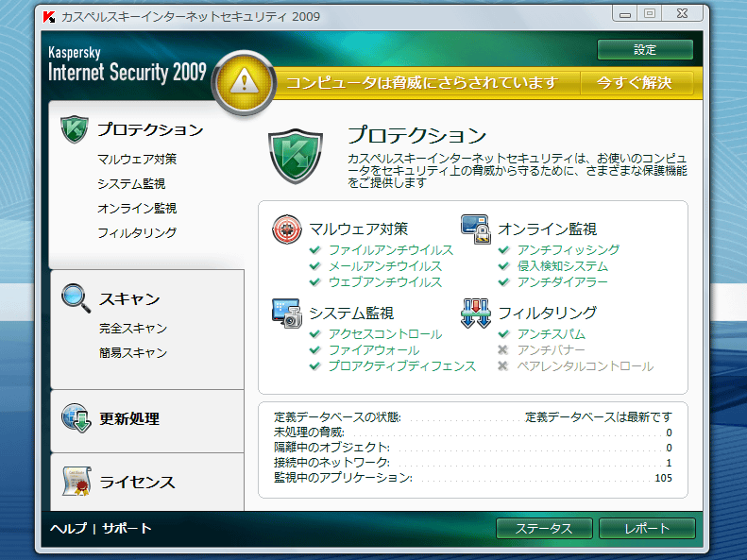Open フィルタリング in the sidebar
The width and height of the screenshot is (747, 560).
click(x=137, y=233)
